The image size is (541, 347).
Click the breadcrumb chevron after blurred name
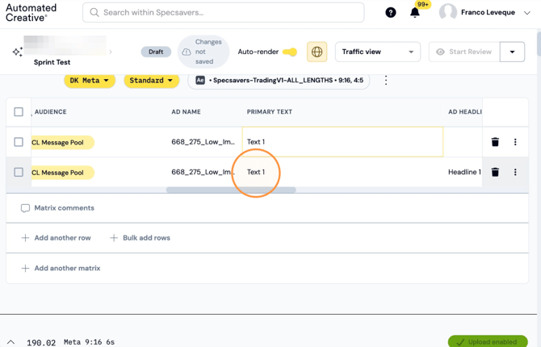click(x=111, y=52)
